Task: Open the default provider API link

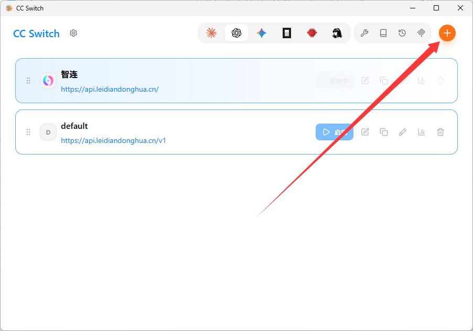Action: tap(113, 141)
